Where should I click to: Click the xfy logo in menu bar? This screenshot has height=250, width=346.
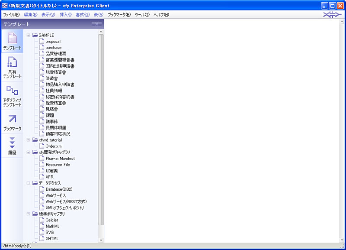332,15
